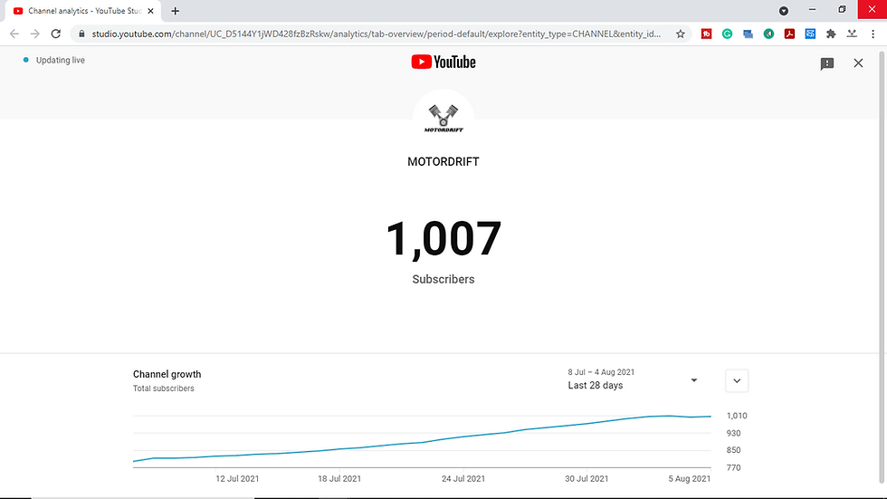887x499 pixels.
Task: Click the Updating live status text
Action: pyautogui.click(x=61, y=60)
